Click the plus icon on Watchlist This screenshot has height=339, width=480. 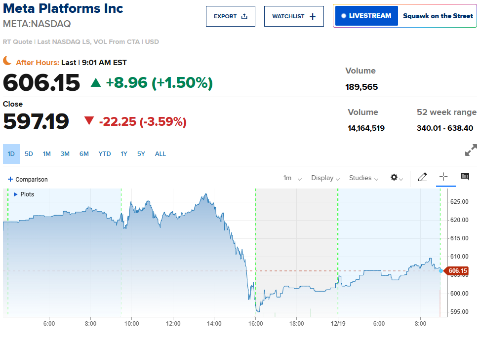[x=313, y=16]
